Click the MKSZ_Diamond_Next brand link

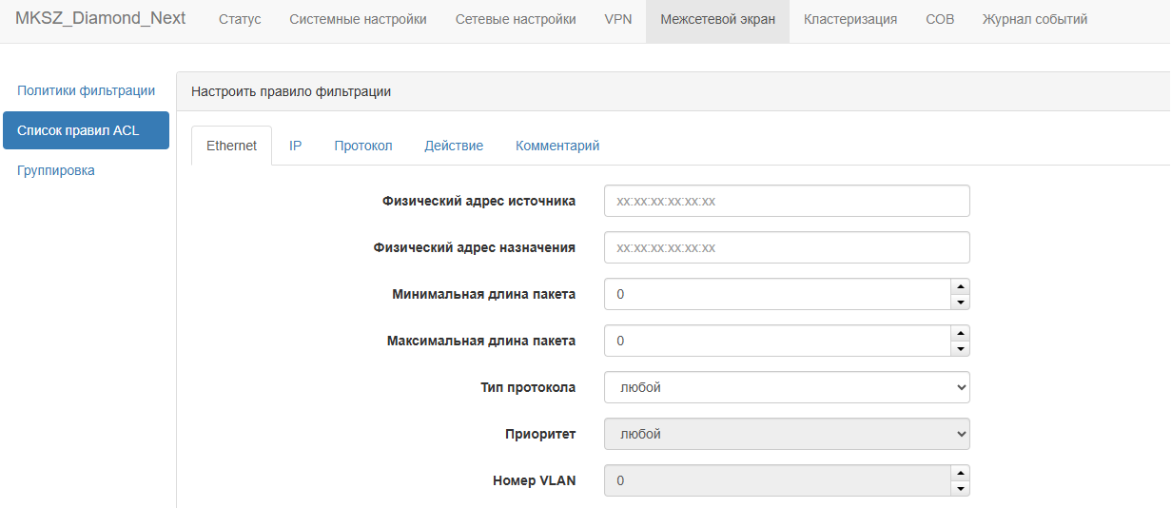pos(101,18)
